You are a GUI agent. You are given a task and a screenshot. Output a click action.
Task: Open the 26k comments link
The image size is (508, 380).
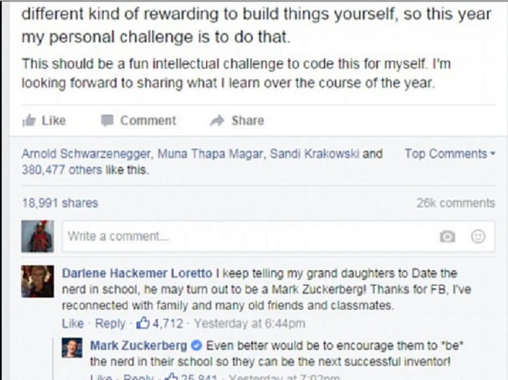coord(455,203)
